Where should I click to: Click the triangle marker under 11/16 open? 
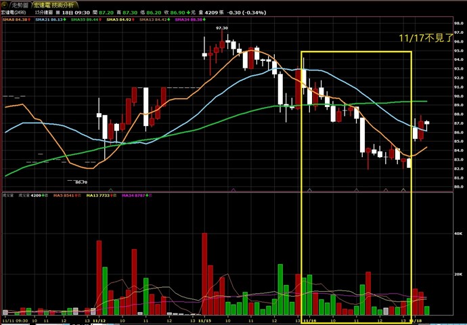[309, 190]
